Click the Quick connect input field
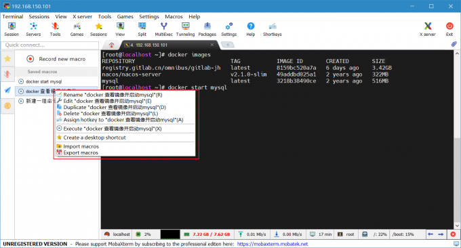This screenshot has width=461, height=248. tap(50, 45)
